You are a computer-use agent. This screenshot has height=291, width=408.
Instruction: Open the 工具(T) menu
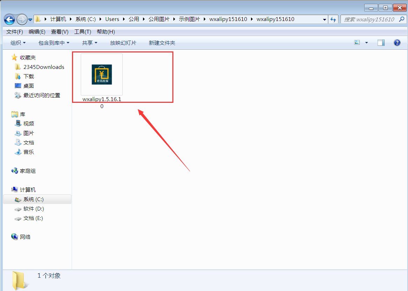(83, 32)
